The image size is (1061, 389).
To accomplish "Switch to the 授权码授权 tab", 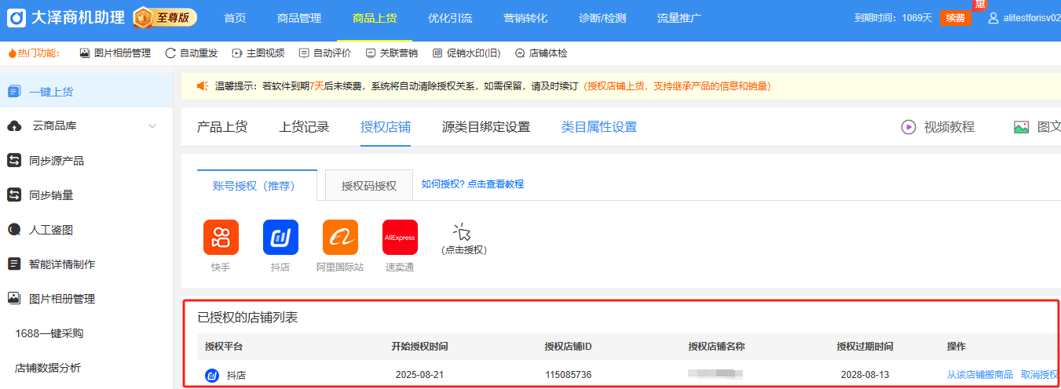I will coord(368,186).
